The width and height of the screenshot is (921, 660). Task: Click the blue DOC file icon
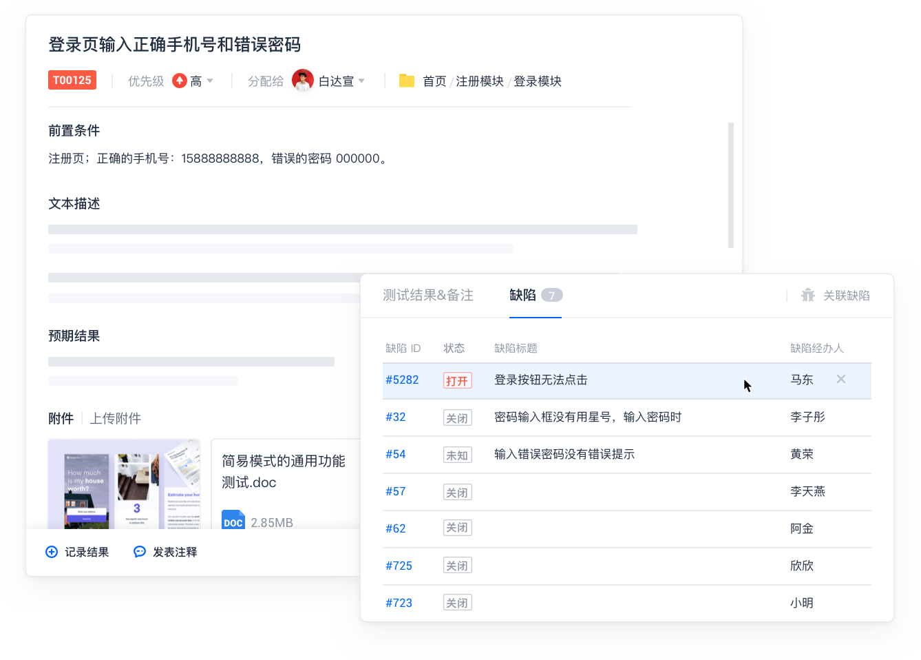click(233, 521)
